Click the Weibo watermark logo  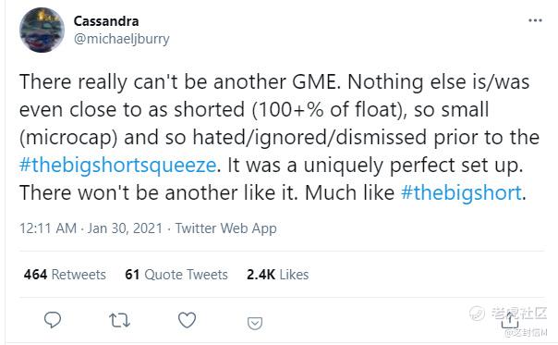(x=477, y=313)
